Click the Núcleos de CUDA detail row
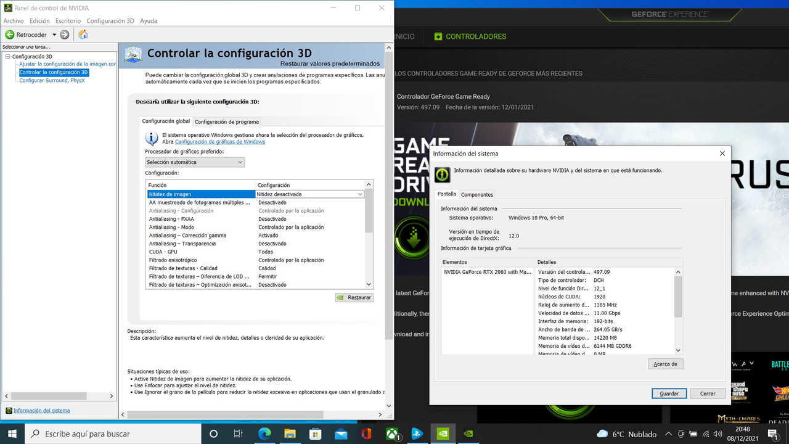This screenshot has width=789, height=444. click(605, 297)
